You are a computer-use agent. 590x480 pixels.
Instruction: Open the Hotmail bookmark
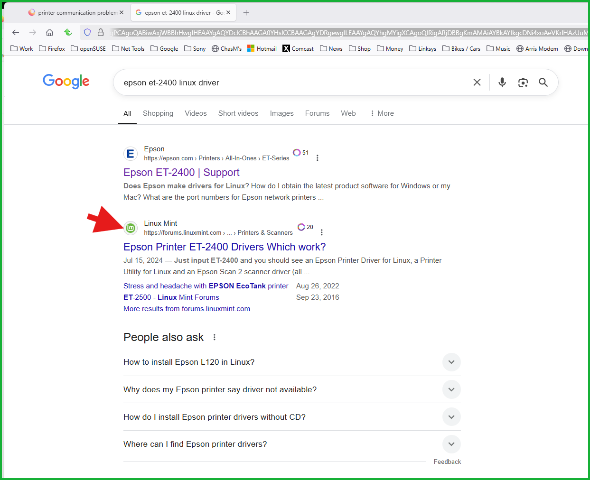[262, 48]
